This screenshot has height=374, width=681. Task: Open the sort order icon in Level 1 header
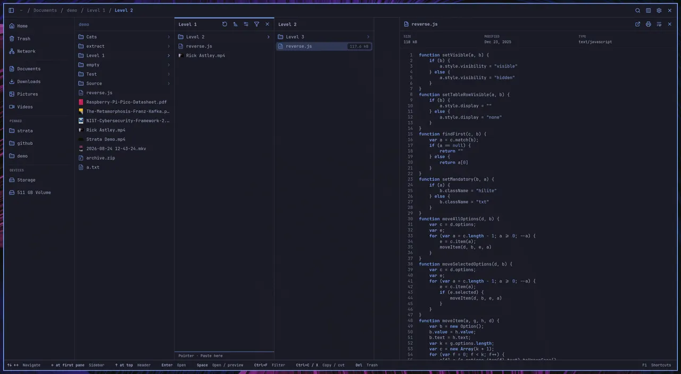coord(235,24)
